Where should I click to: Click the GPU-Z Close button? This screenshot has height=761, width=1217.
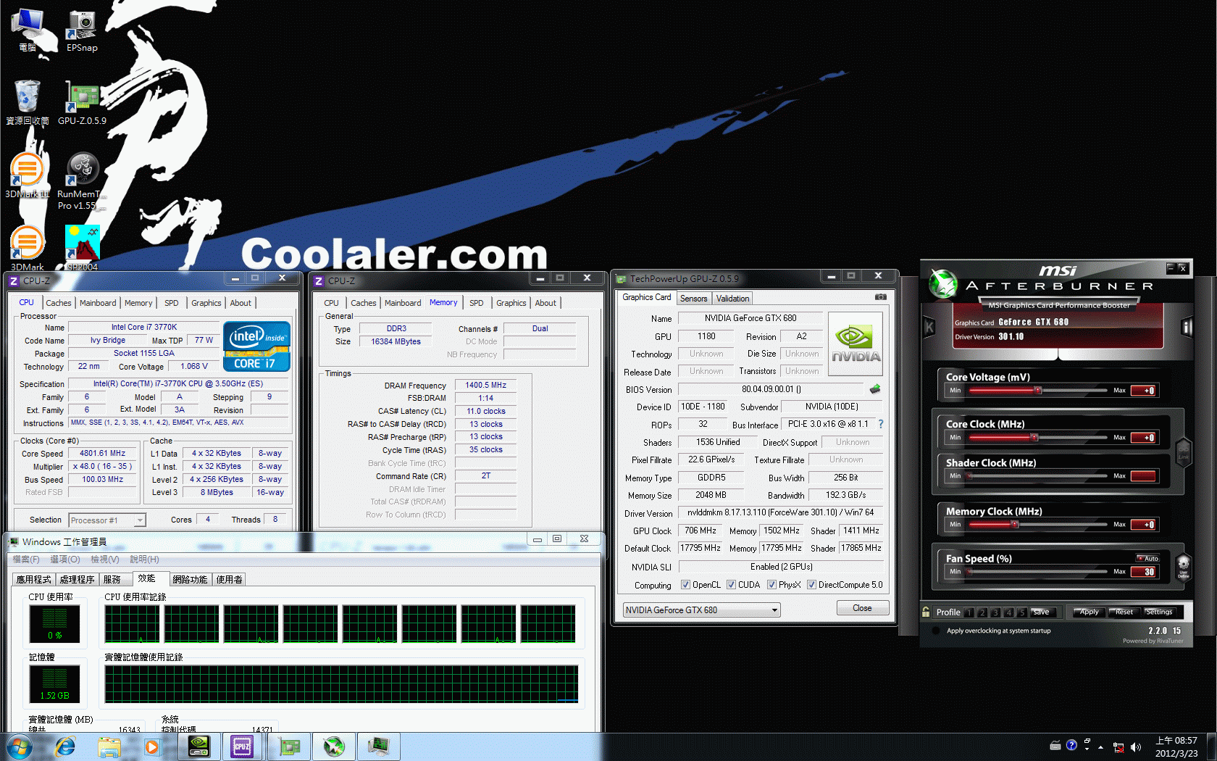862,608
